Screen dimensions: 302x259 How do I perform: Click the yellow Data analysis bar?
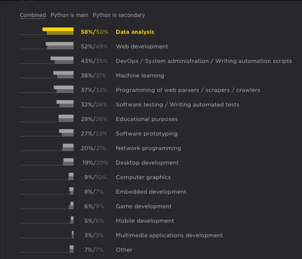[58, 31]
